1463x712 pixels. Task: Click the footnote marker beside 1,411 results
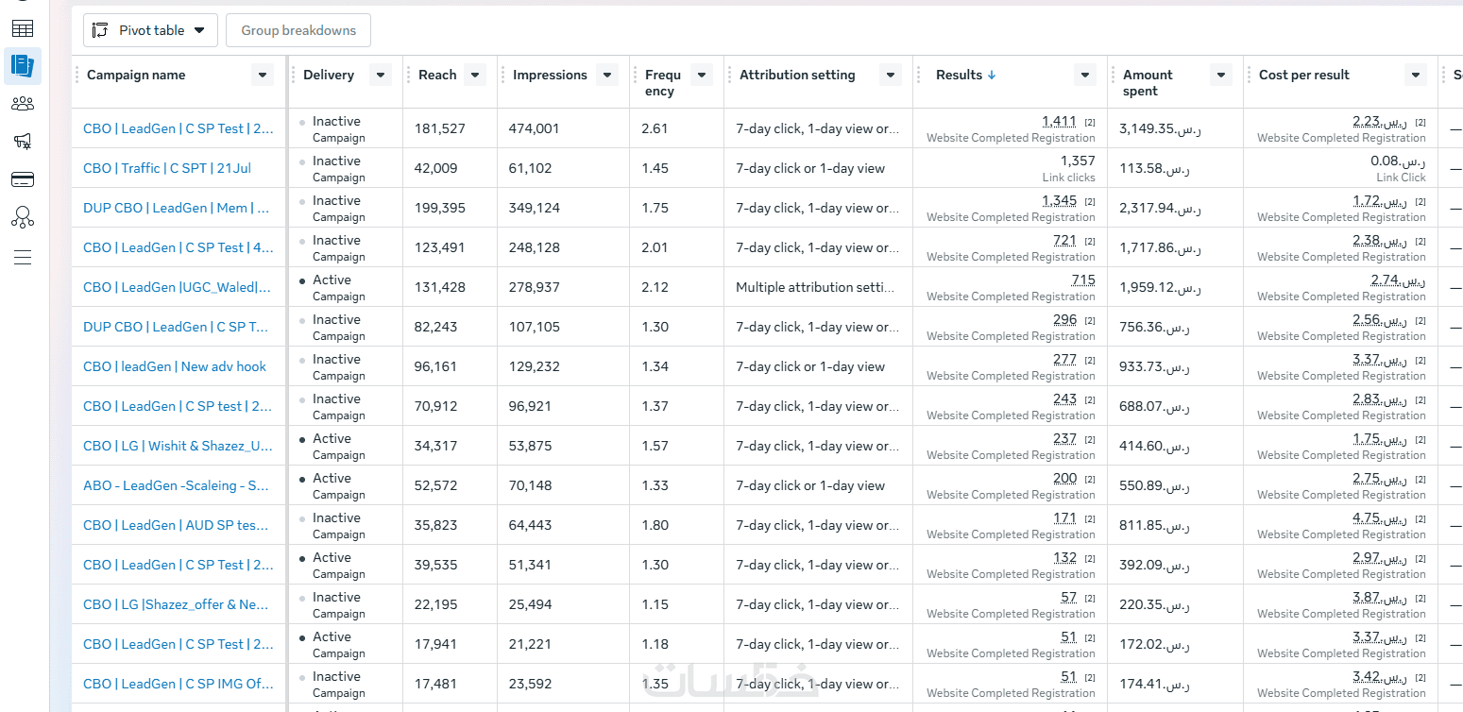(1090, 123)
